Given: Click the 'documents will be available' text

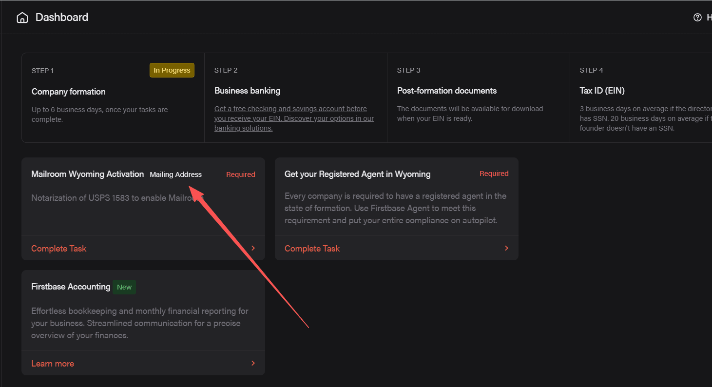Looking at the screenshot, I should (x=470, y=114).
